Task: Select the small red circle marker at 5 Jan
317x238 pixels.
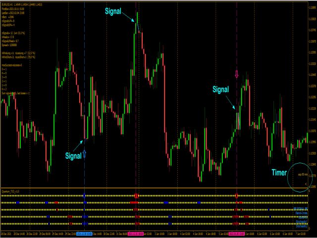Action: pos(236,196)
